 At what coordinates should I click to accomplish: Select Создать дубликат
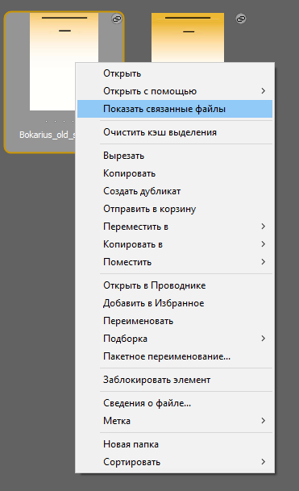tap(175, 191)
